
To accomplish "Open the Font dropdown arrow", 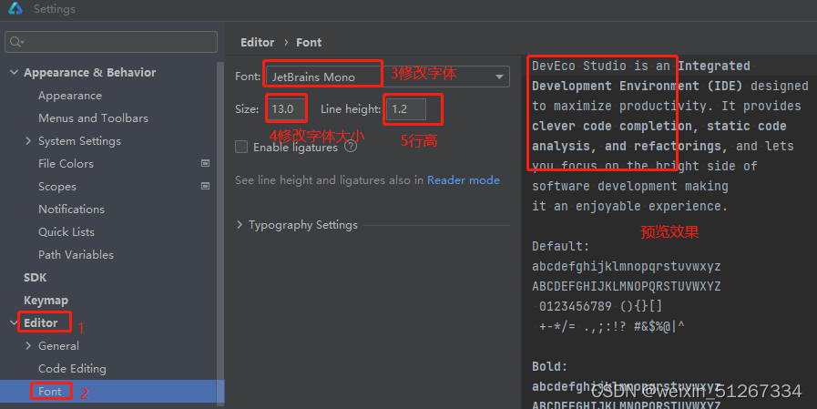I will (x=499, y=77).
